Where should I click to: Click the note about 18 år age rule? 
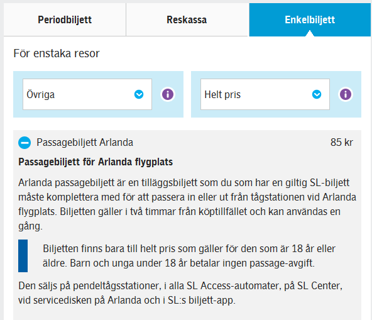click(189, 256)
